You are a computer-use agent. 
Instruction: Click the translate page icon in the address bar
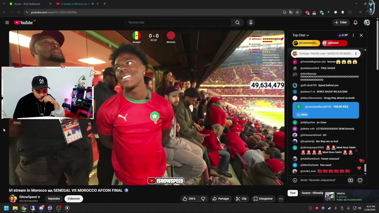coord(291,12)
